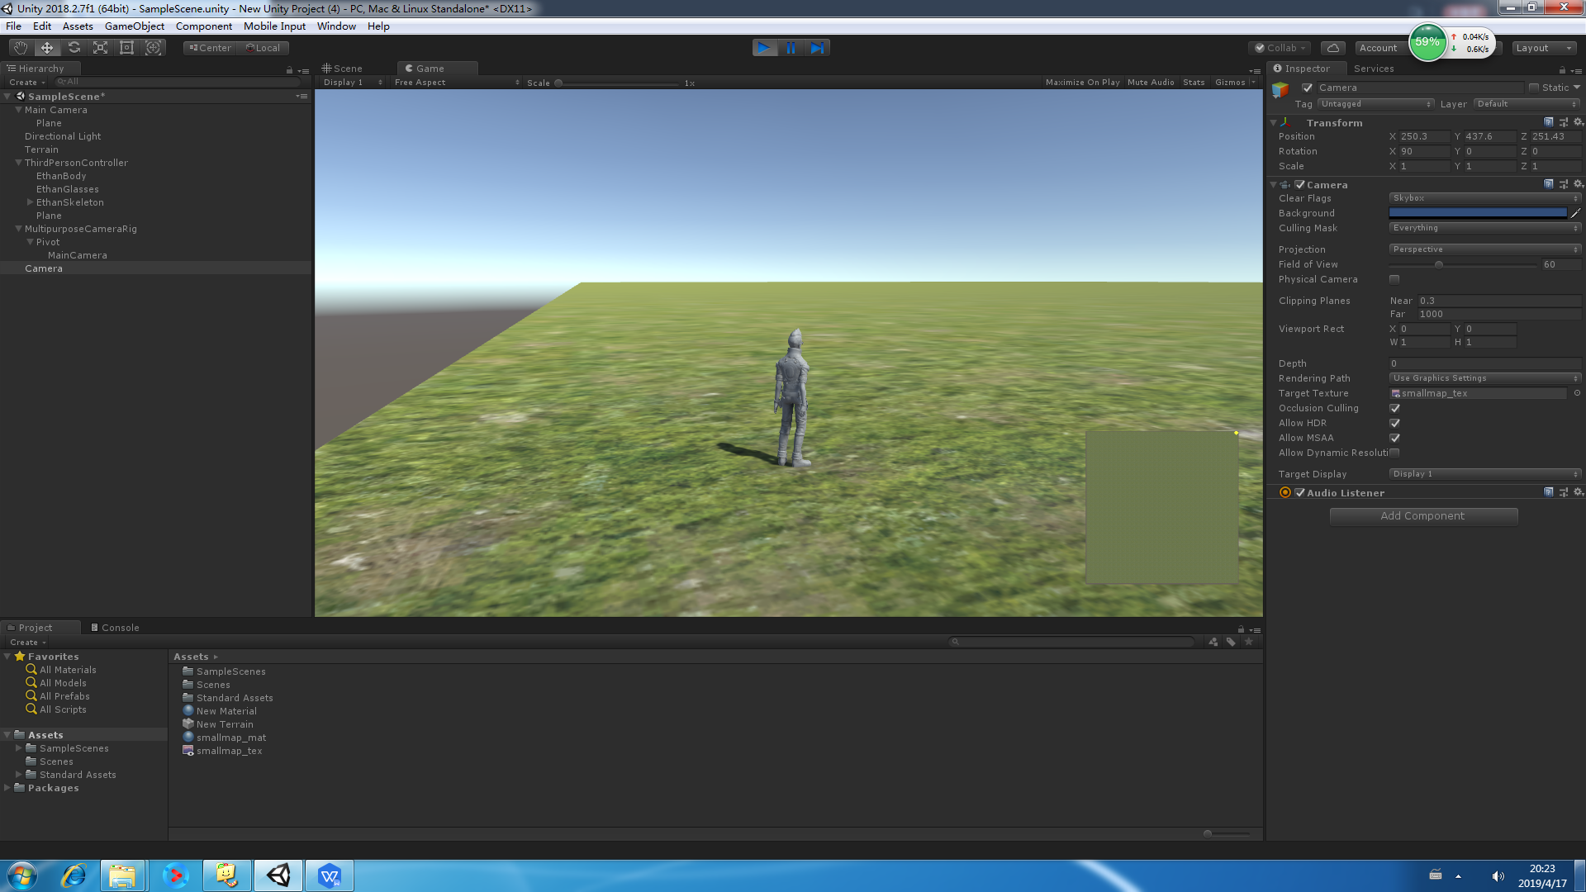Select the Rotate tool
Screen dimensions: 1586x892
click(74, 48)
